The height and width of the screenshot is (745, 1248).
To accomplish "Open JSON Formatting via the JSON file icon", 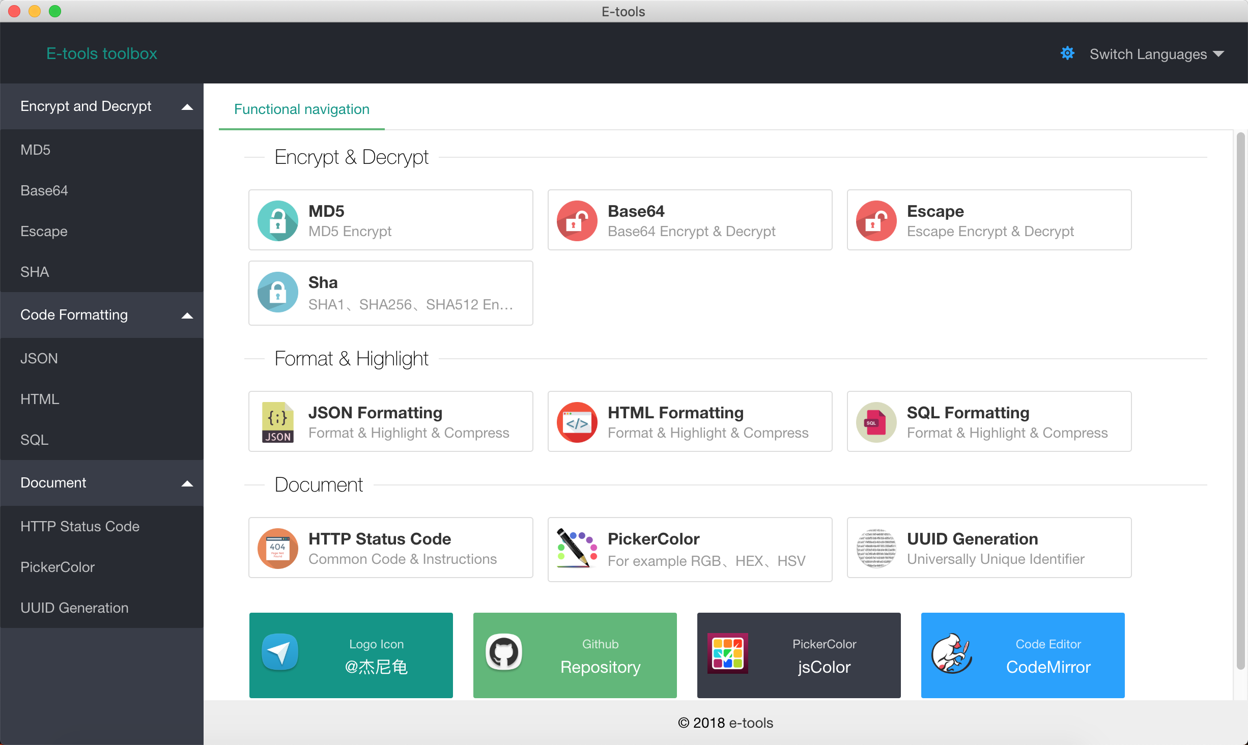I will 277,421.
